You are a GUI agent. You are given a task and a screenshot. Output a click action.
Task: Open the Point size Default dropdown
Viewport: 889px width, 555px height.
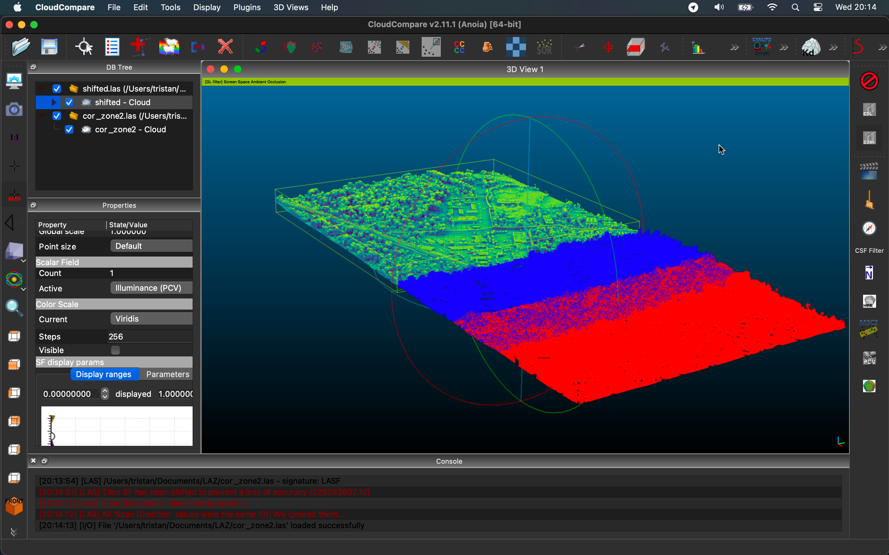(151, 246)
